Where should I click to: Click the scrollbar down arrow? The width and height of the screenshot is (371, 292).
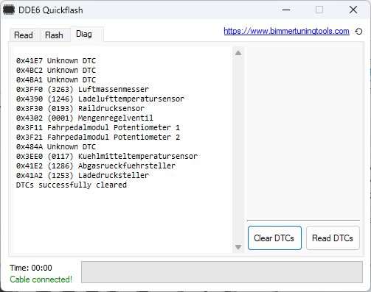click(238, 247)
